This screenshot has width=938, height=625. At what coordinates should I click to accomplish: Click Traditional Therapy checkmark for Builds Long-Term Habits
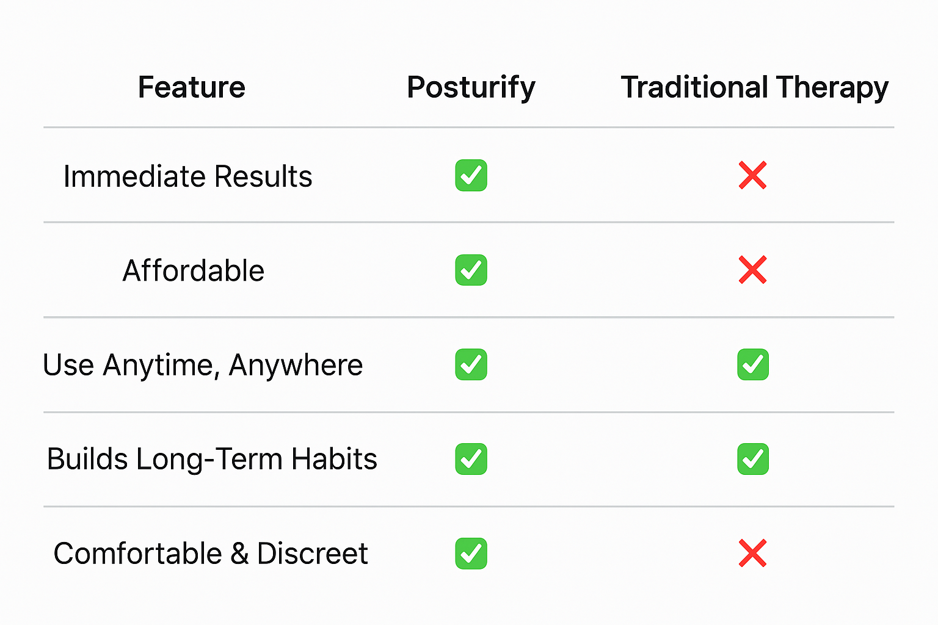click(752, 459)
